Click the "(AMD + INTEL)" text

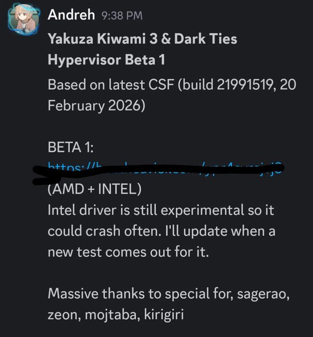pyautogui.click(x=95, y=189)
